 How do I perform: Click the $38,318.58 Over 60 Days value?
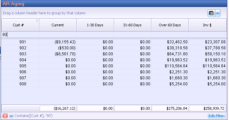(177, 48)
